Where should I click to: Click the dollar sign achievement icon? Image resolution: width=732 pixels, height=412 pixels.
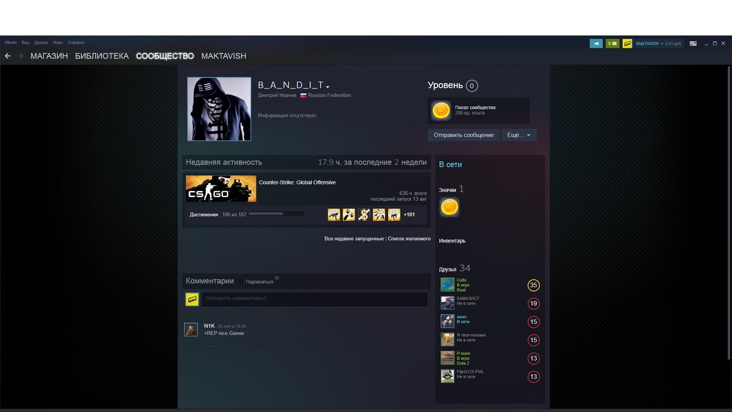coord(364,214)
